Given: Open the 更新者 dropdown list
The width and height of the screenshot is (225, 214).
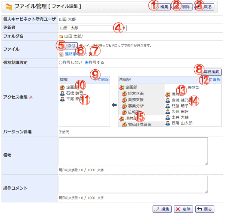Looking at the screenshot, I should tap(93, 28).
